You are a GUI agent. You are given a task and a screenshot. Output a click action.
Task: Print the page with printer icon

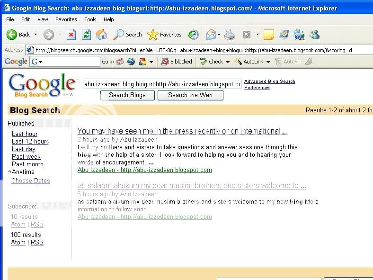[230, 35]
